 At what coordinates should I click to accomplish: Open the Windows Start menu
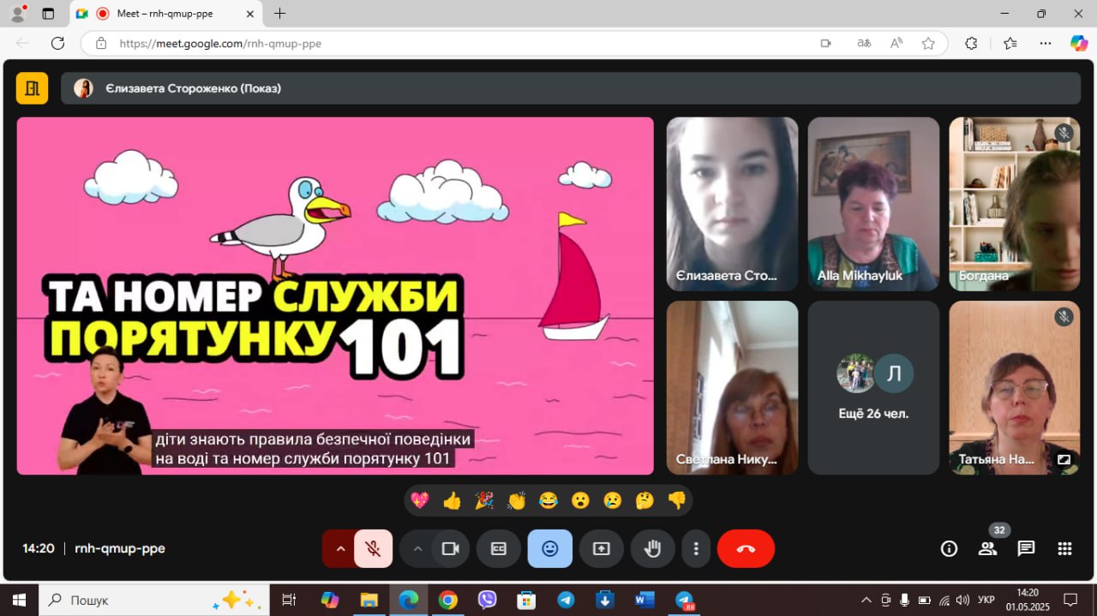pyautogui.click(x=19, y=600)
